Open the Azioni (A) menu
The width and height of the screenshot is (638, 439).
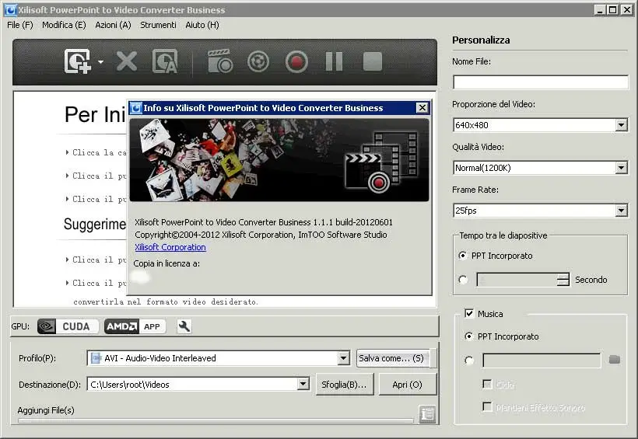(x=113, y=25)
